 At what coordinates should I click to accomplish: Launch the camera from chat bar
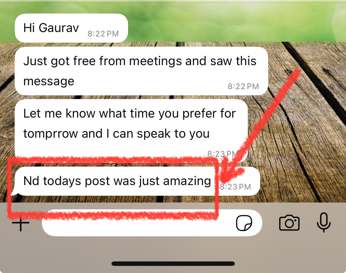pos(289,223)
